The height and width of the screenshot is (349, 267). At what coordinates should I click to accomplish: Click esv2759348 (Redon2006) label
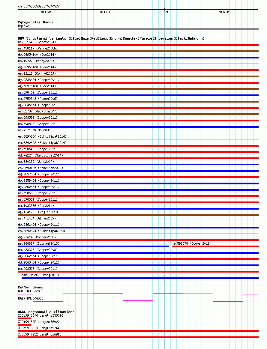click(38, 99)
